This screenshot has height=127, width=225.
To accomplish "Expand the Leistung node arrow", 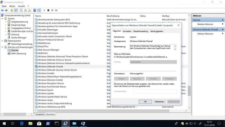I will (6, 34).
